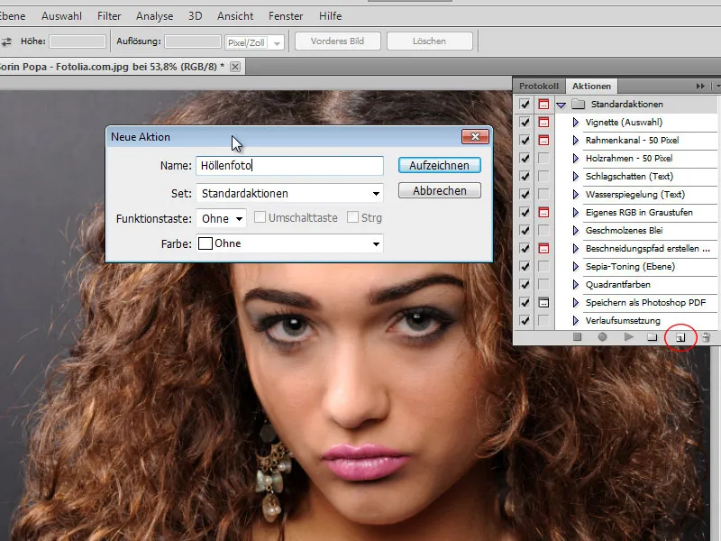721x541 pixels.
Task: Create new action set folder icon
Action: coord(652,337)
